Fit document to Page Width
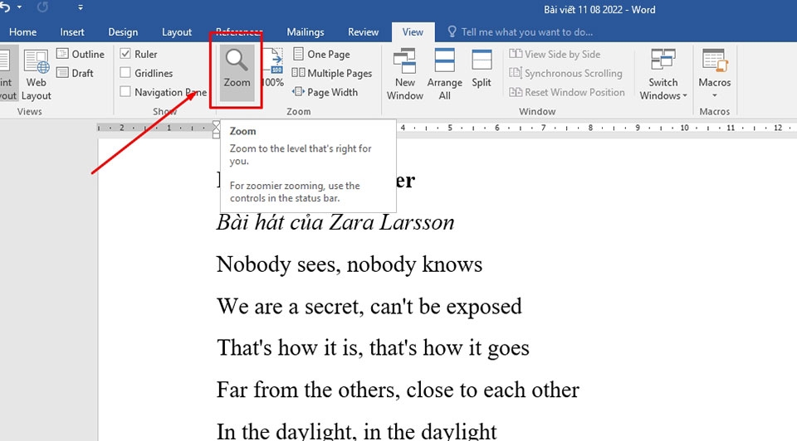 325,92
